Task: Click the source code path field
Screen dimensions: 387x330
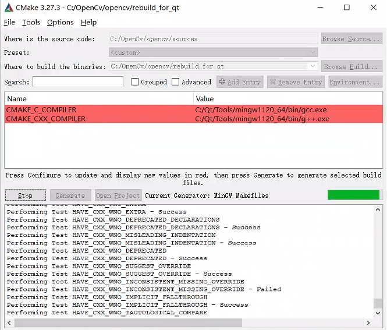Action: 213,39
